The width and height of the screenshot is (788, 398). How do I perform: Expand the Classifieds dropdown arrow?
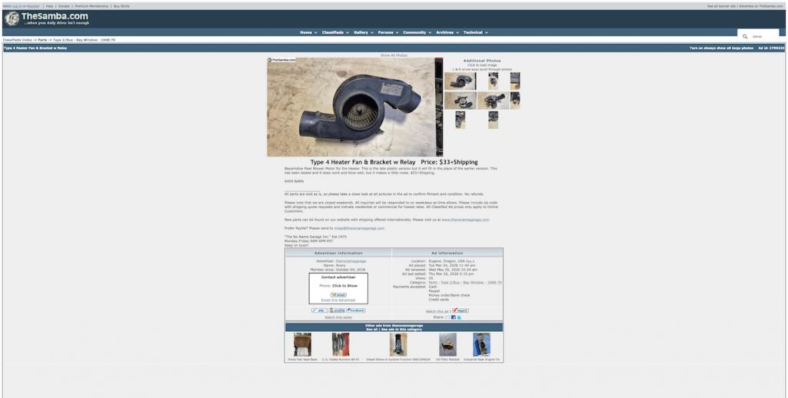[347, 33]
